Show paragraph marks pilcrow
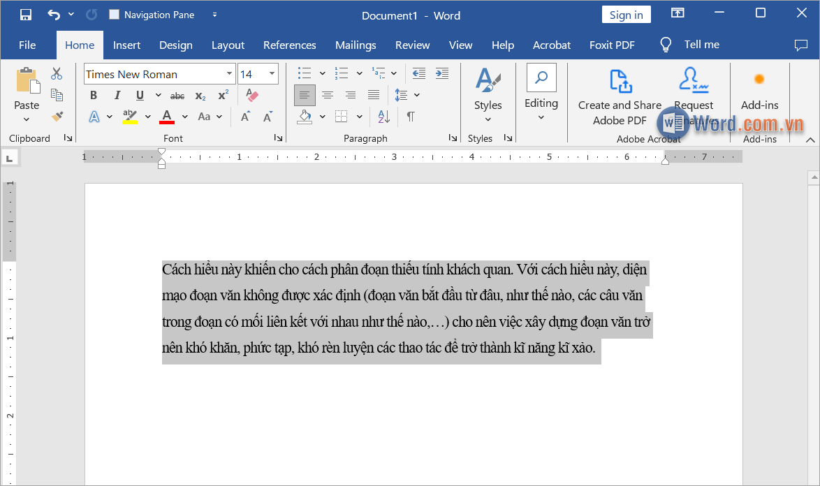This screenshot has height=486, width=820. coord(411,117)
